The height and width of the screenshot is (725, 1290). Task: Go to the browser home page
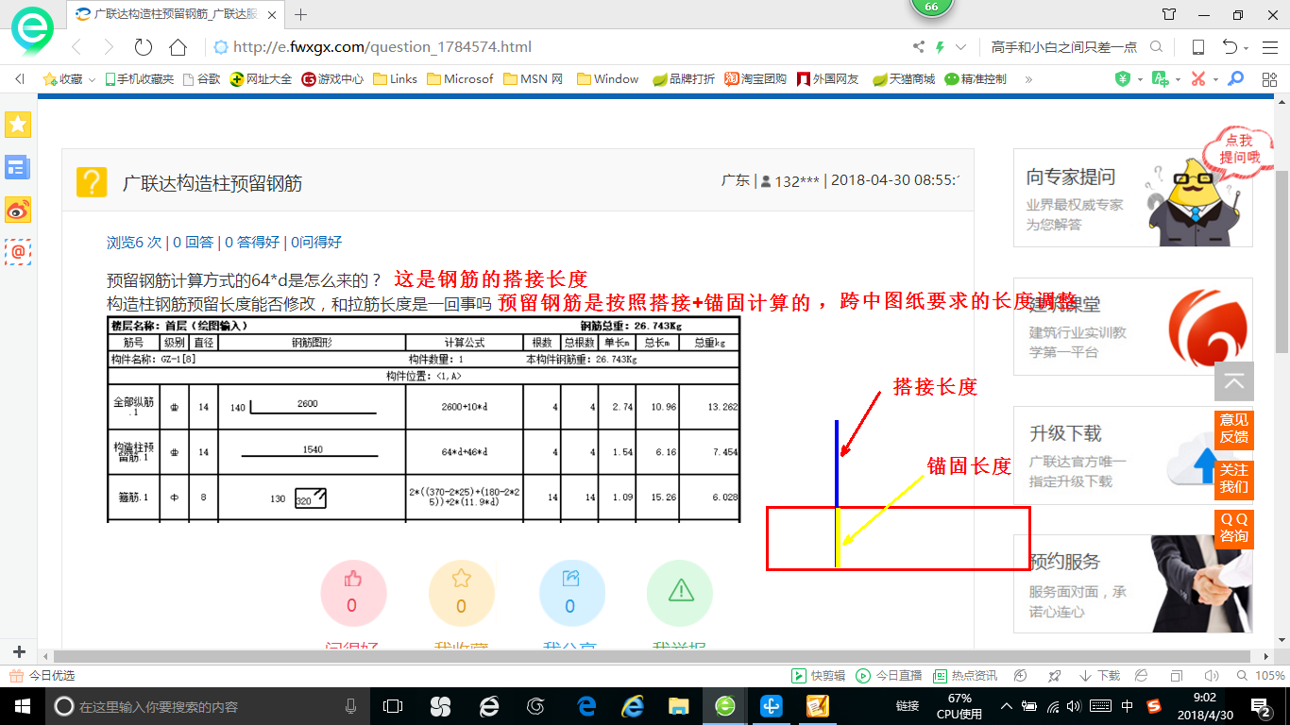(x=178, y=47)
